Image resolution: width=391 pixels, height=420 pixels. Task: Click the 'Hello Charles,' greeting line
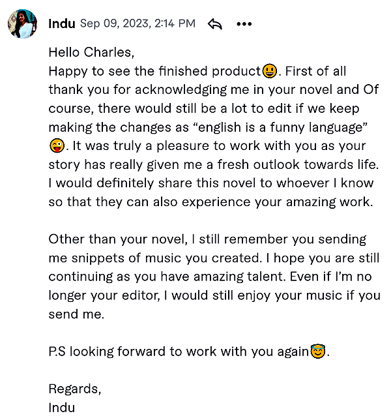pyautogui.click(x=91, y=52)
